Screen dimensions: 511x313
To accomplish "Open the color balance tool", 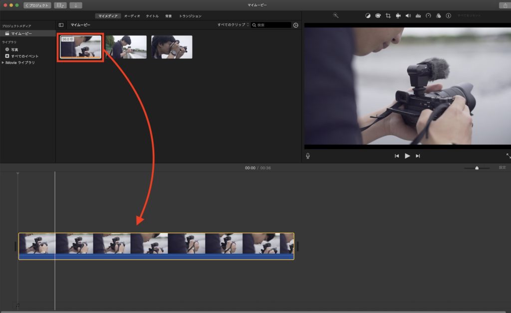I will [368, 15].
